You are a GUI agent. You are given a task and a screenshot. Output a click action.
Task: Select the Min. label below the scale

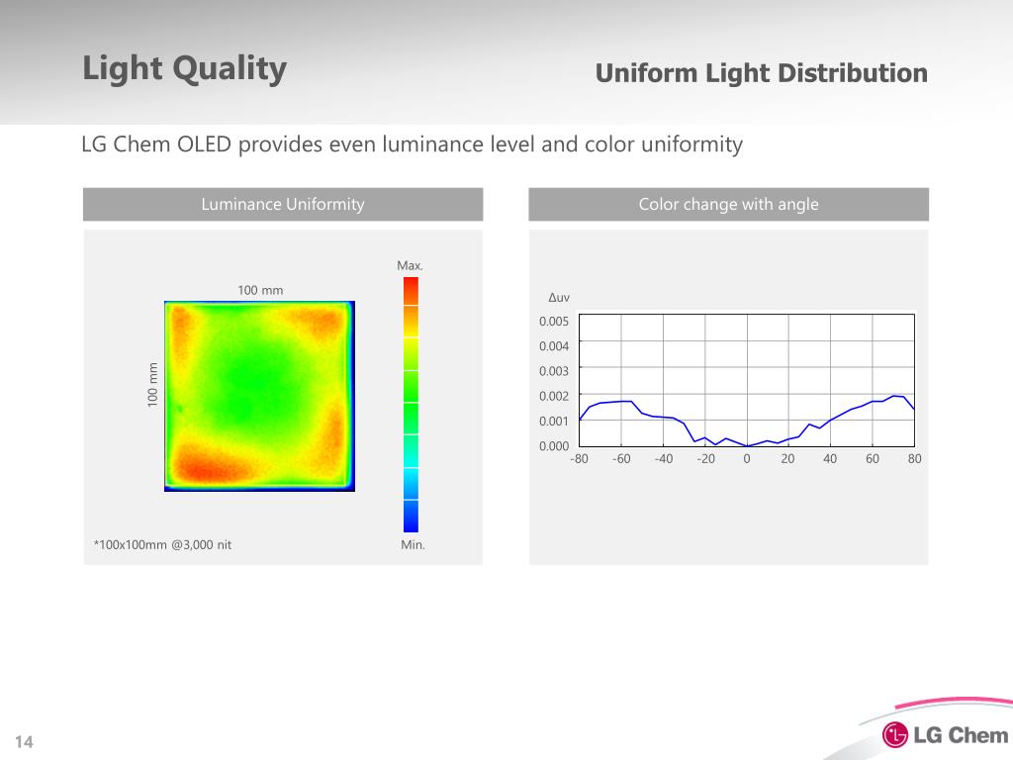pyautogui.click(x=413, y=545)
